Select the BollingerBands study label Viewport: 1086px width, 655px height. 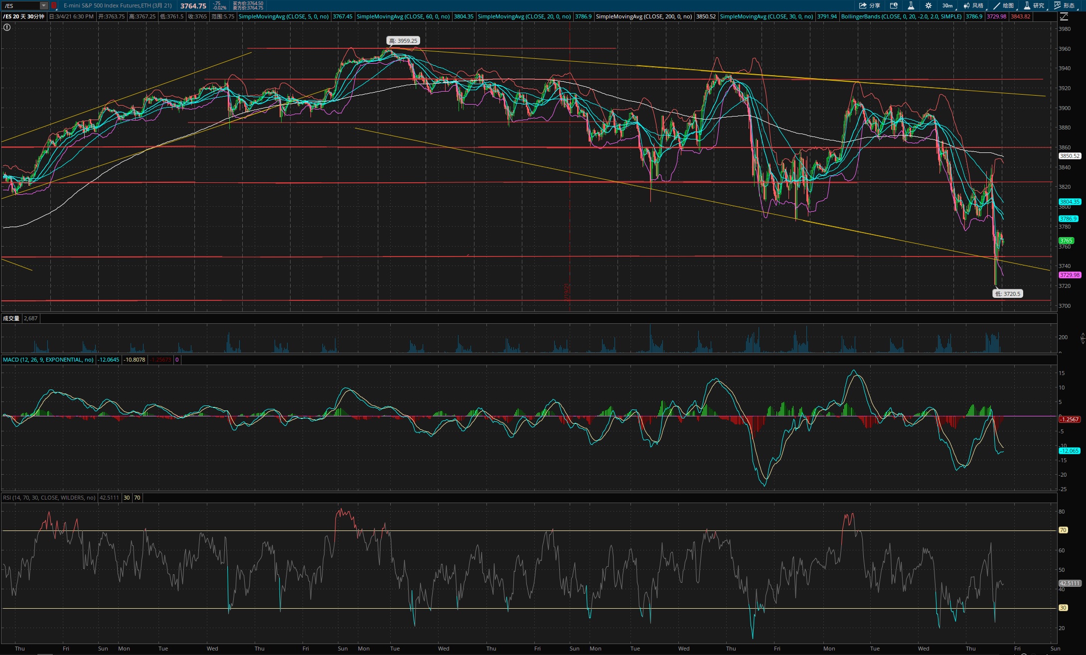901,16
